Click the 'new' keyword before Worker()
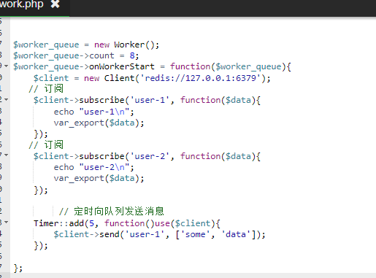The width and height of the screenshot is (376, 278). tap(101, 45)
